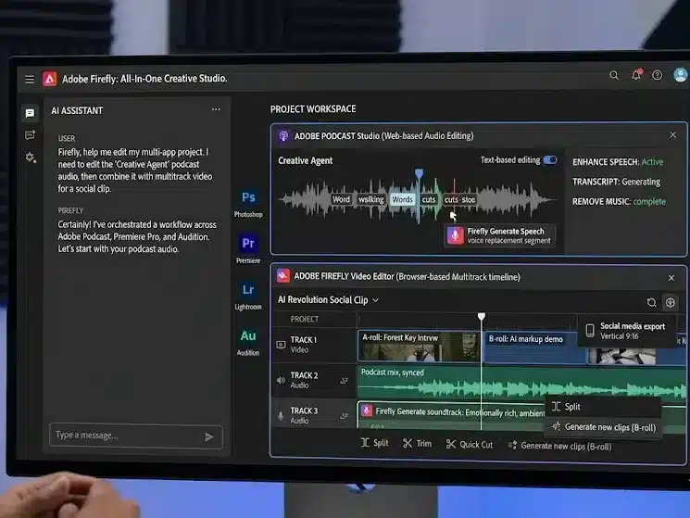Image resolution: width=690 pixels, height=518 pixels.
Task: Click the Firefly Generate Speech mic icon
Action: click(x=456, y=235)
